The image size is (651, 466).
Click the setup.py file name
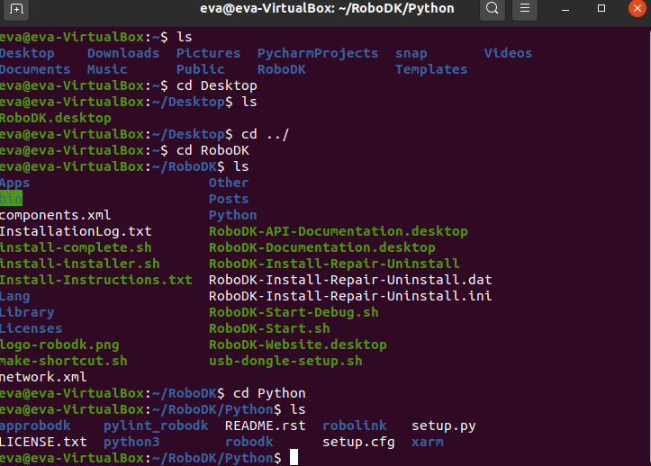[x=444, y=426]
